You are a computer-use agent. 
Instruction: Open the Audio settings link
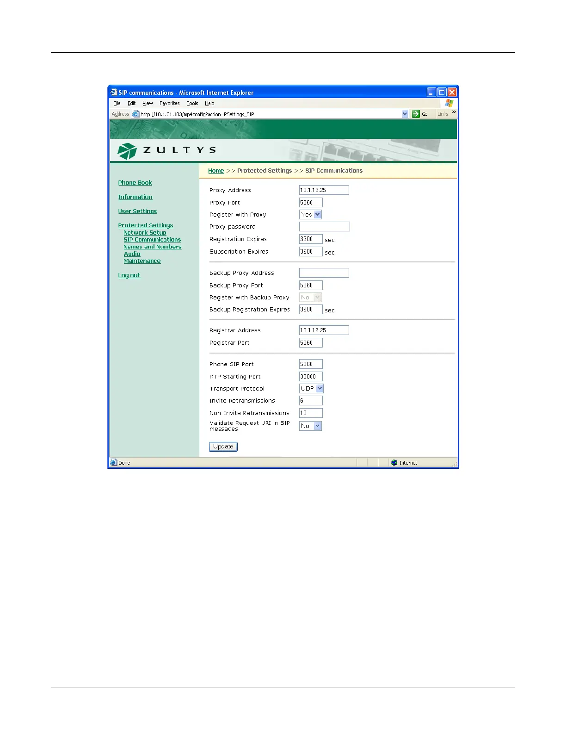coord(132,254)
